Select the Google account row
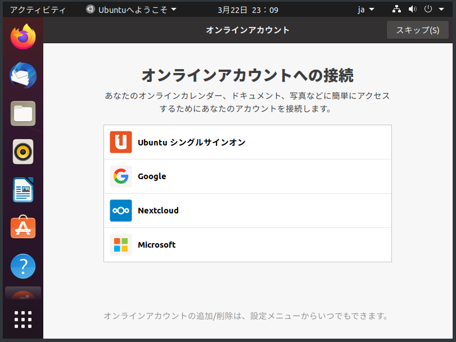This screenshot has width=456, height=342. [x=247, y=176]
